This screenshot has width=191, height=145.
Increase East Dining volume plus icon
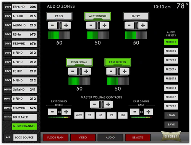[x=125, y=71]
